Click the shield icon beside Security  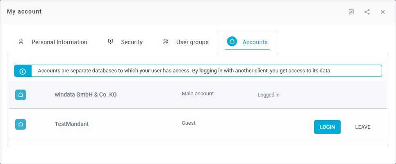110,42
